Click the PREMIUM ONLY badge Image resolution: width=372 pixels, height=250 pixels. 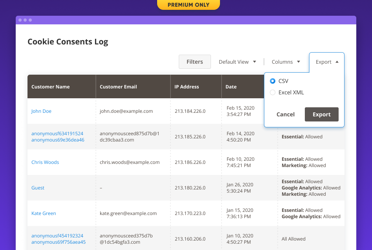click(x=188, y=5)
